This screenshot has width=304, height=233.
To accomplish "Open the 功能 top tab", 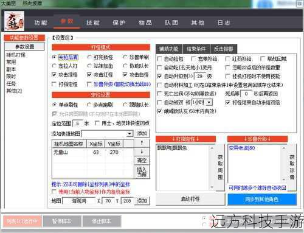I will coord(41,23).
